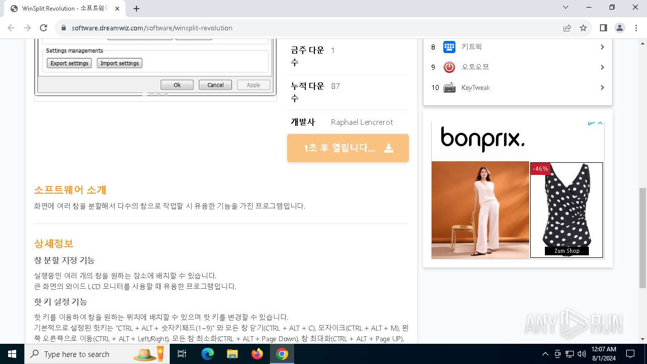Screen dimensions: 647x364
Task: Click the orange download button
Action: point(348,148)
